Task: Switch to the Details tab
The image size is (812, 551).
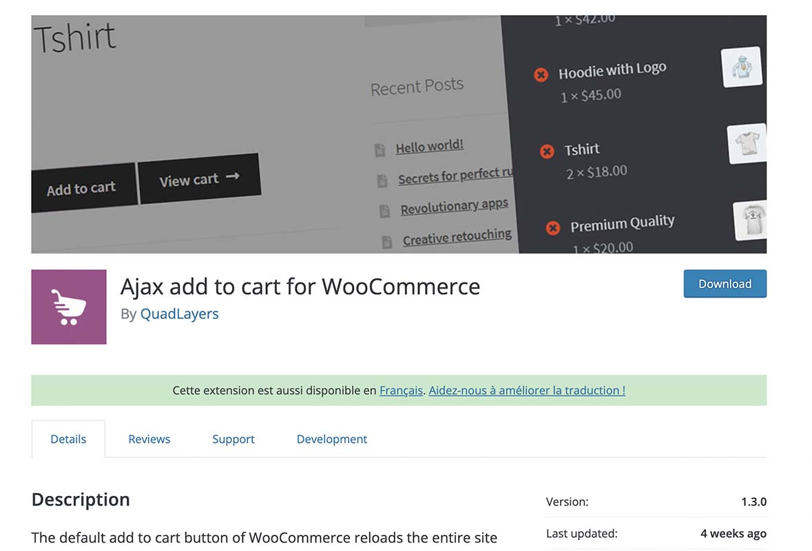Action: click(68, 439)
